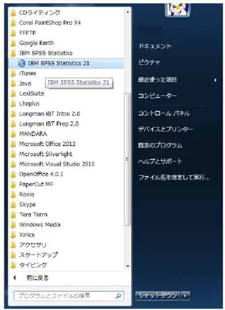225x310 pixels.
Task: Open コンピューター
Action: point(157,96)
